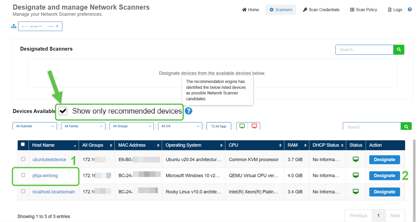Click 'Rocky Linux v10.0 archite…' cell

pyautogui.click(x=193, y=192)
